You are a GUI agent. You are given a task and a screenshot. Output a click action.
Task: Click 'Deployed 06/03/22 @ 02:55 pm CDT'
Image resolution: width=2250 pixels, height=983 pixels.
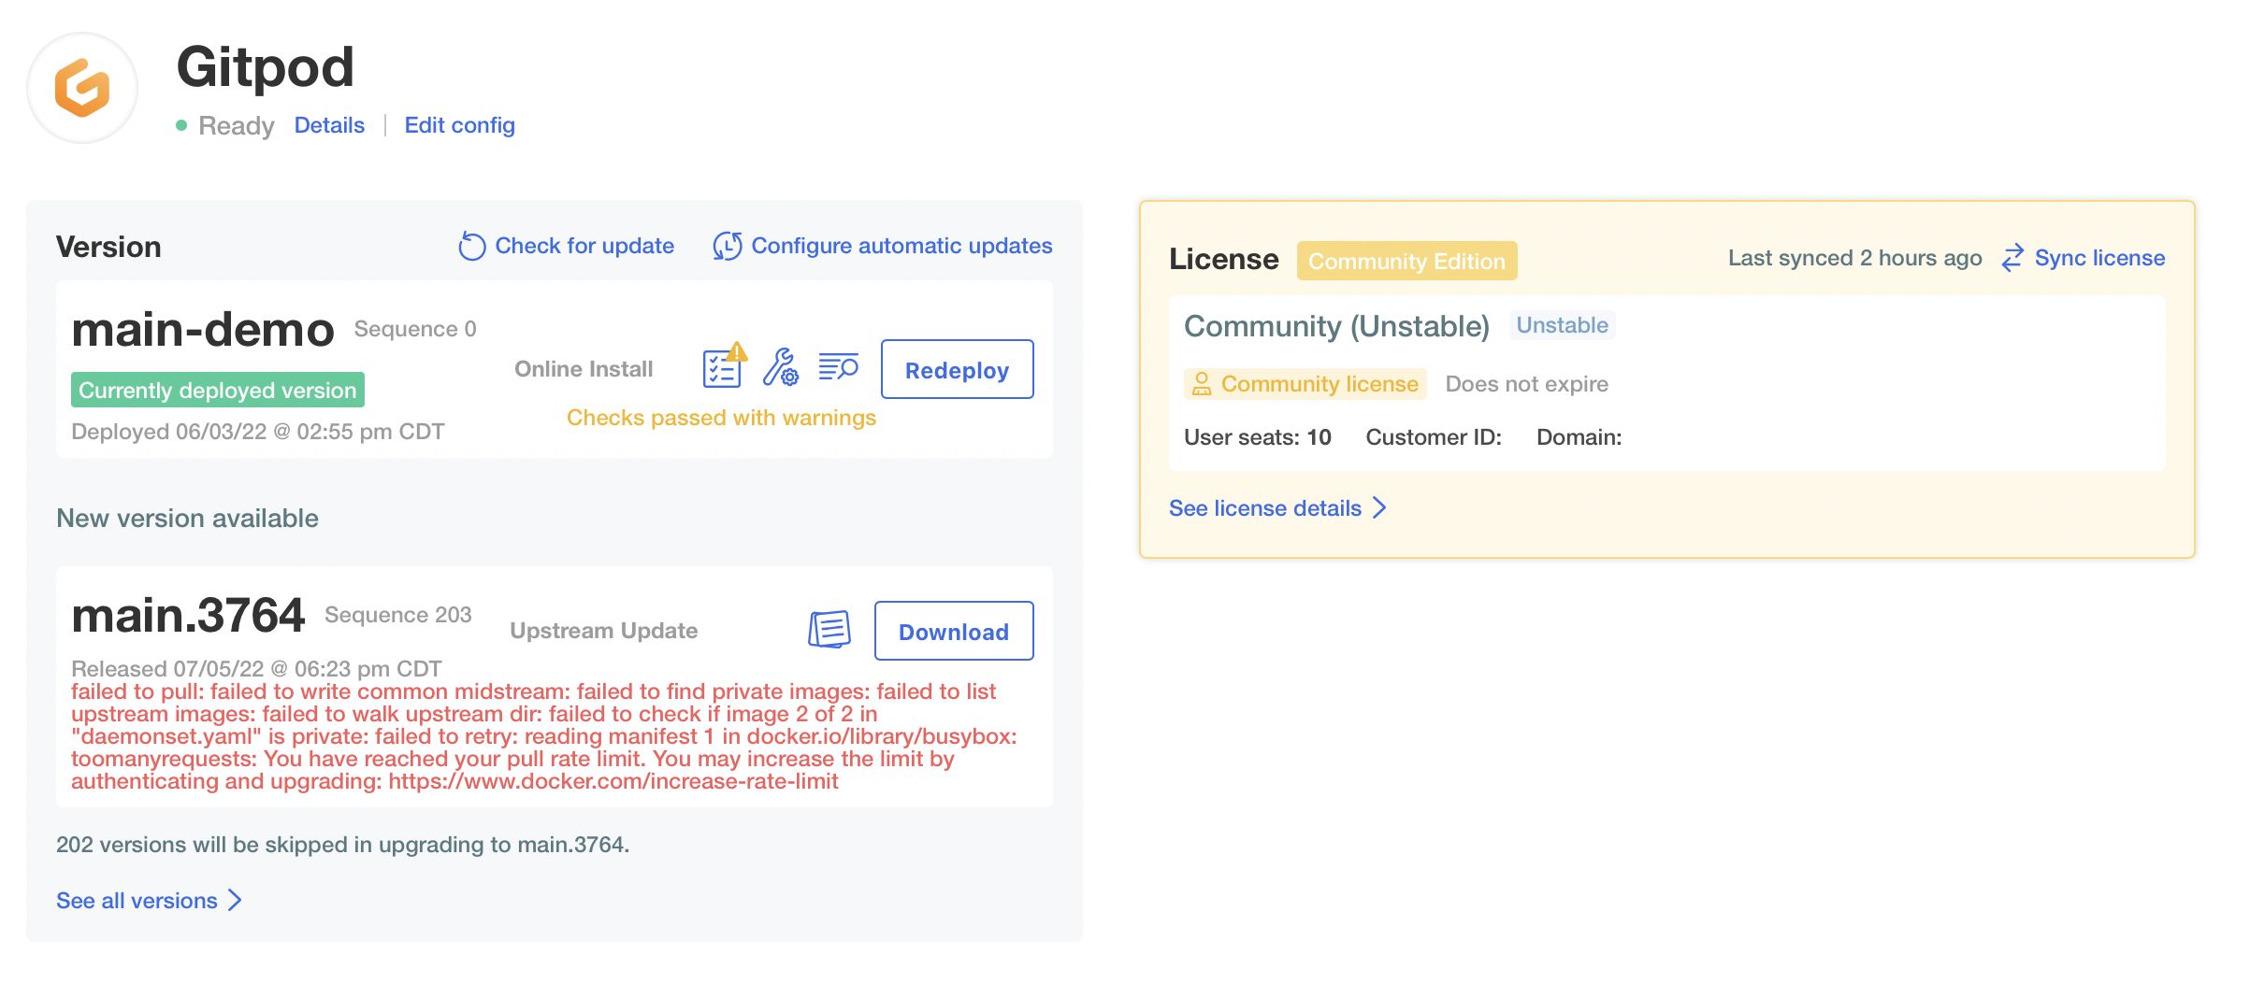[x=258, y=432]
